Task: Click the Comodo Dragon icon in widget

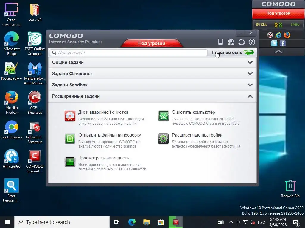Action: 270,35
